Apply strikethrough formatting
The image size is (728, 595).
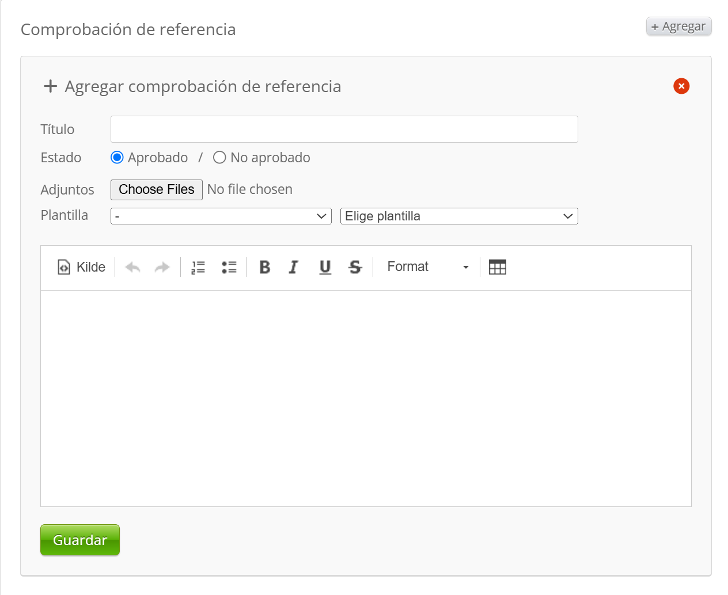pos(355,267)
